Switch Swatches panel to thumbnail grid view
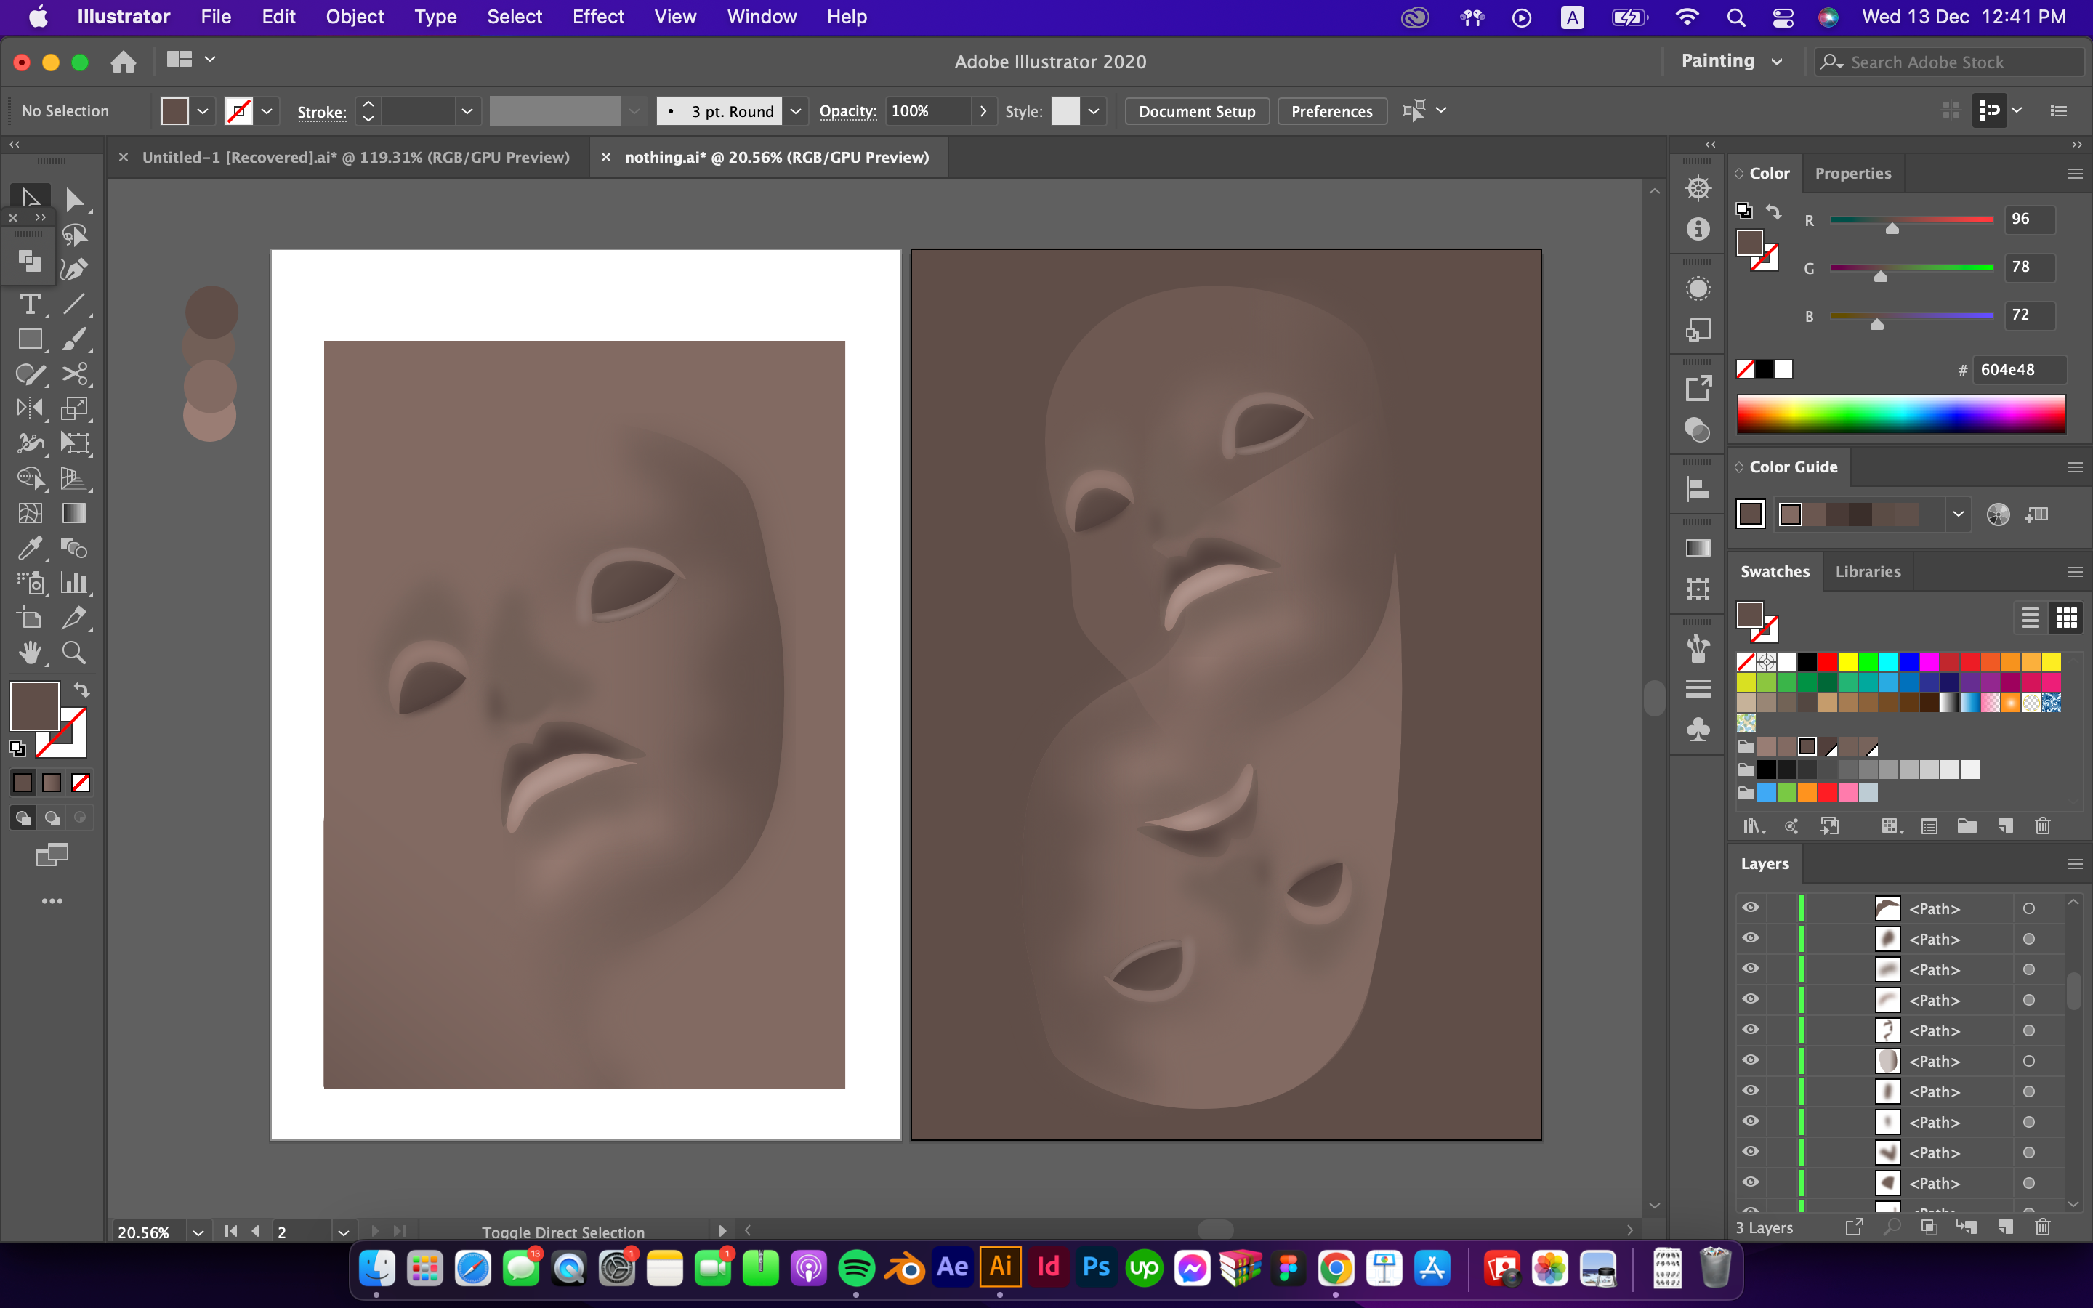The height and width of the screenshot is (1308, 2093). (2066, 618)
